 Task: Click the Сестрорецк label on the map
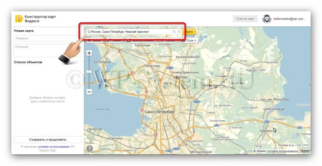[102, 62]
